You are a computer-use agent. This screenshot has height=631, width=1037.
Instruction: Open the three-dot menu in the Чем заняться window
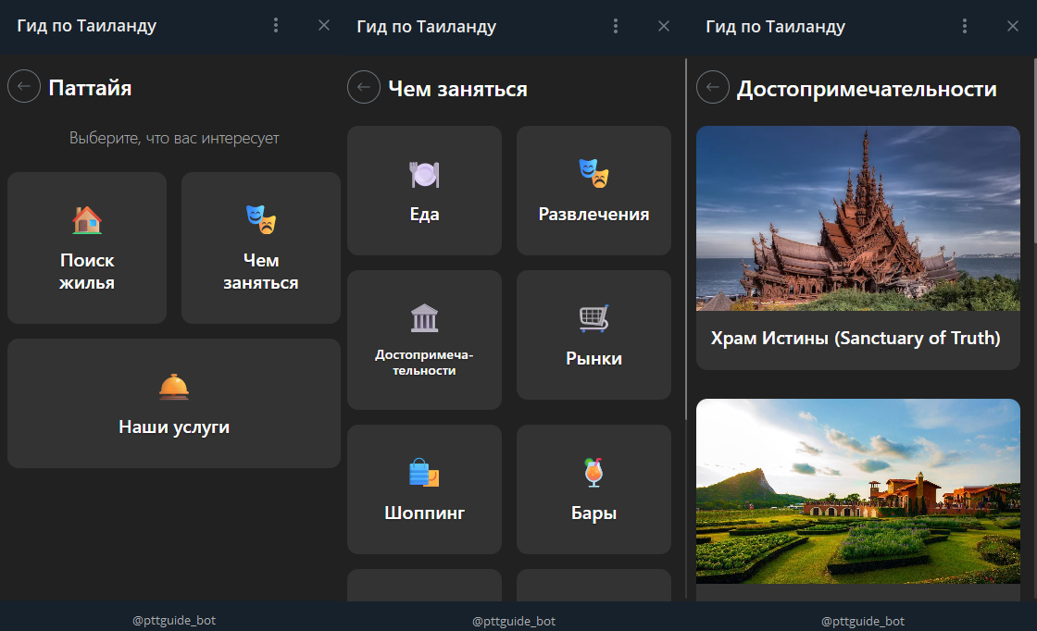616,26
